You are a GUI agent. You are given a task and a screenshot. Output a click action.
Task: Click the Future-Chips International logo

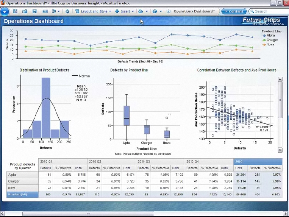click(x=262, y=21)
